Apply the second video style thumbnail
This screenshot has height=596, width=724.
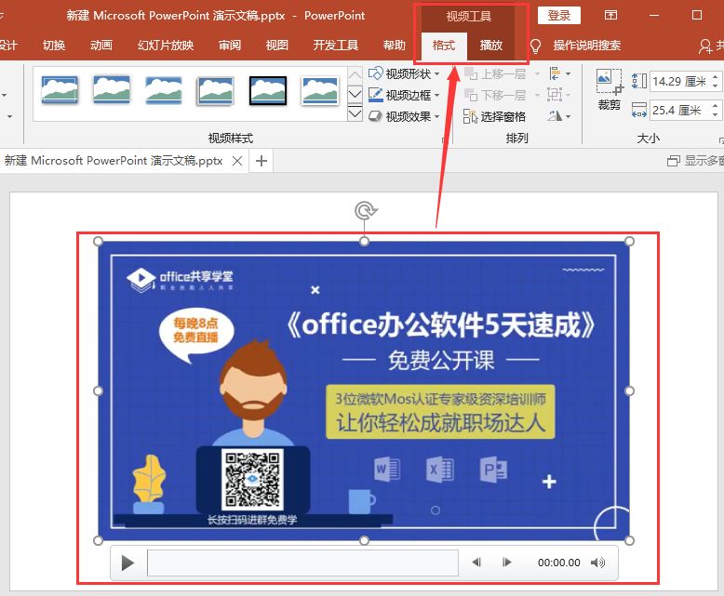coord(112,90)
